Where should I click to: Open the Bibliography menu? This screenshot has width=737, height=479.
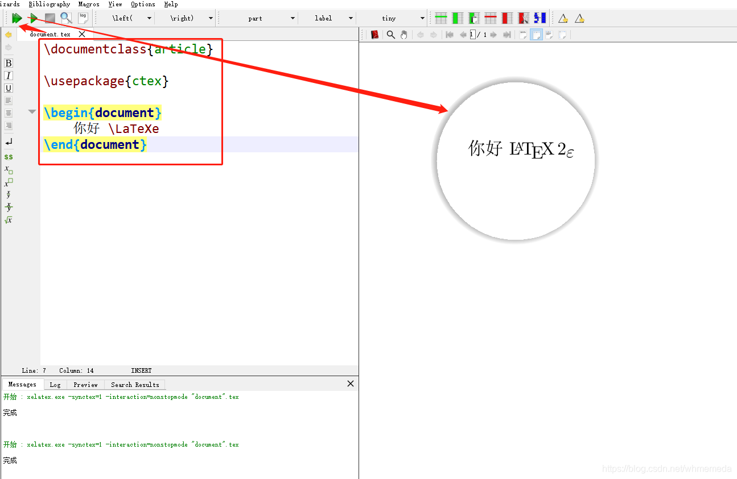click(49, 4)
